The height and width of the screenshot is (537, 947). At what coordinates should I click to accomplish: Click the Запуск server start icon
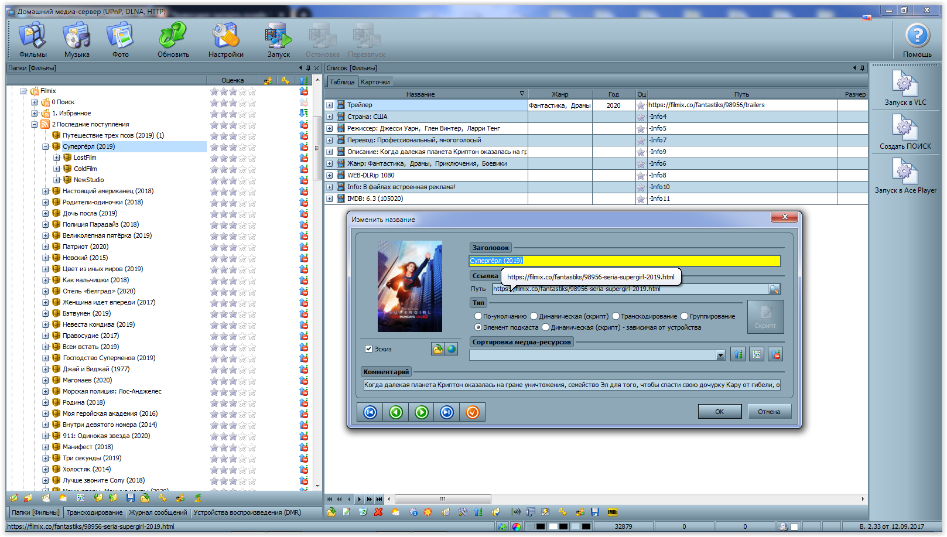tap(278, 39)
